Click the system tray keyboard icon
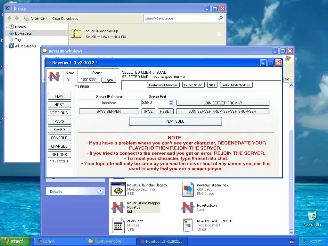 pyautogui.click(x=292, y=242)
